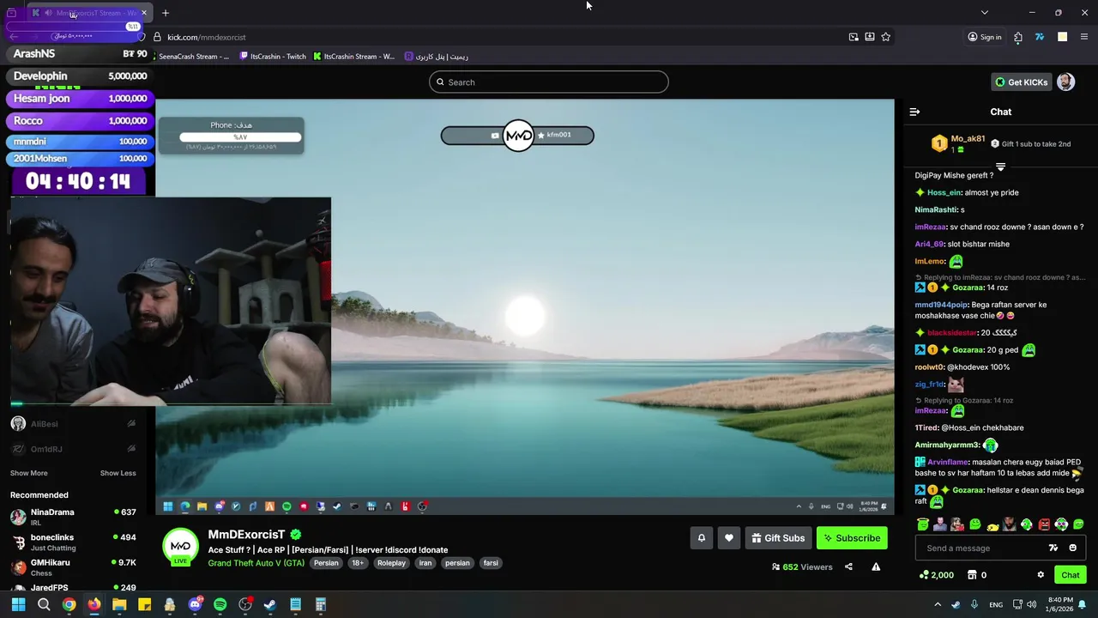1098x618 pixels.
Task: Open recommended channel JaredFPS
Action: pos(74,587)
